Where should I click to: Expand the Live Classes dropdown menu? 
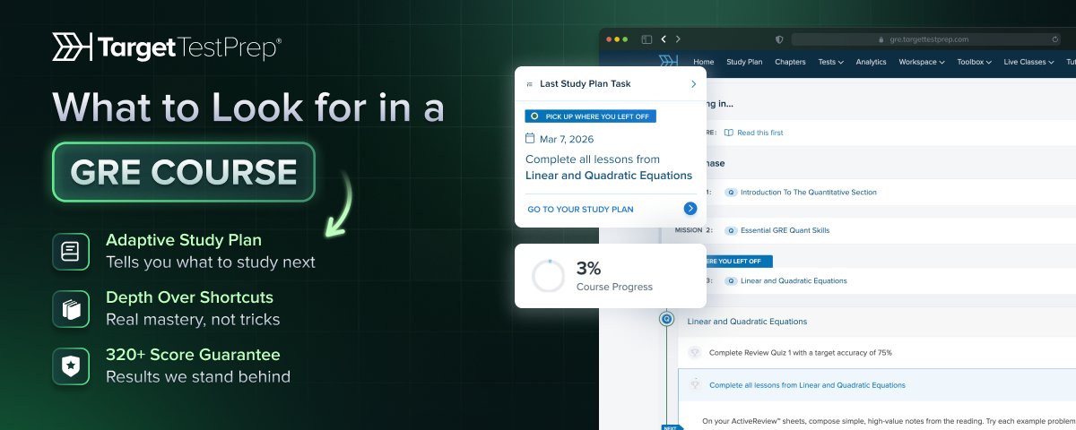tap(1028, 62)
